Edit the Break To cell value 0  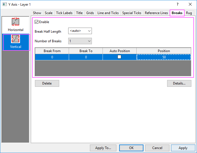86,57
